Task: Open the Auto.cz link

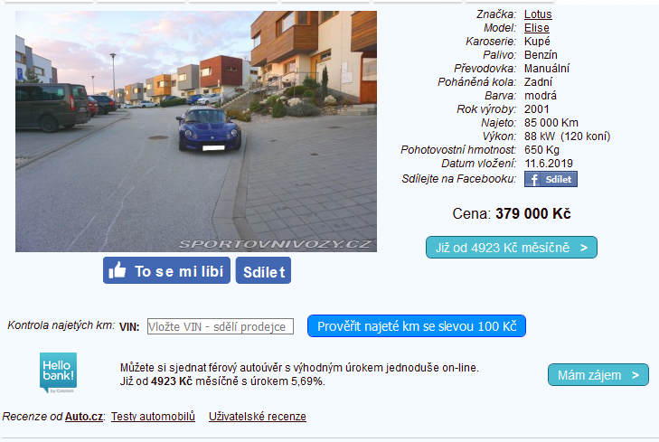Action: [84, 417]
